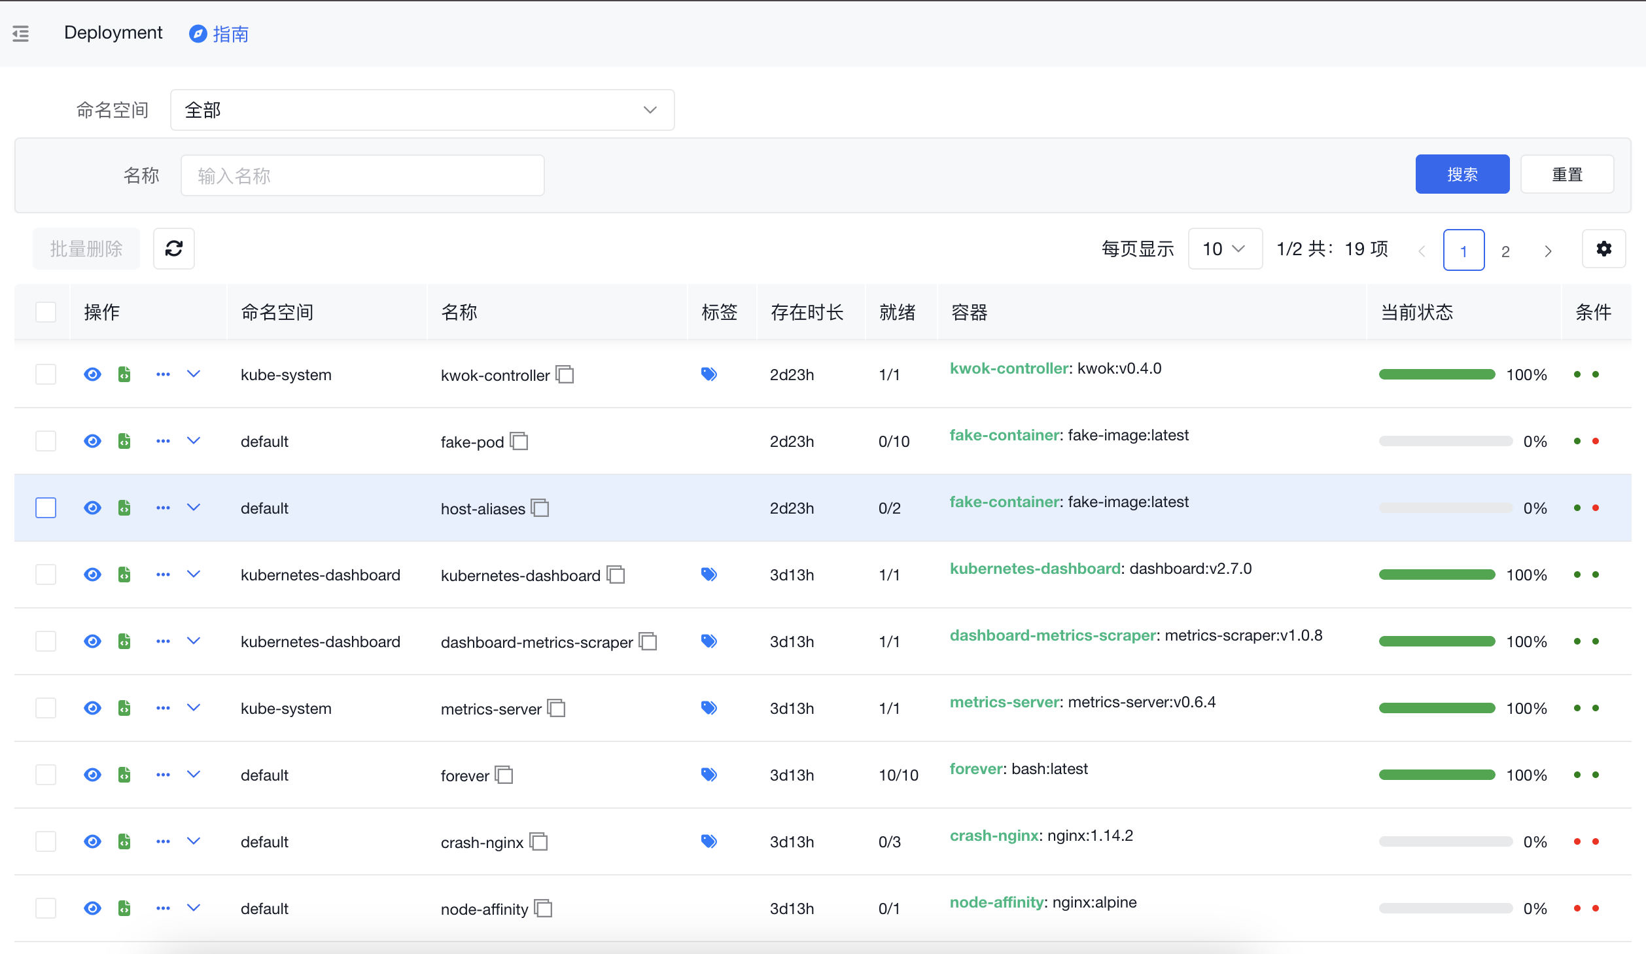Select the kwok-controller row checkbox
The height and width of the screenshot is (954, 1646).
pos(46,374)
